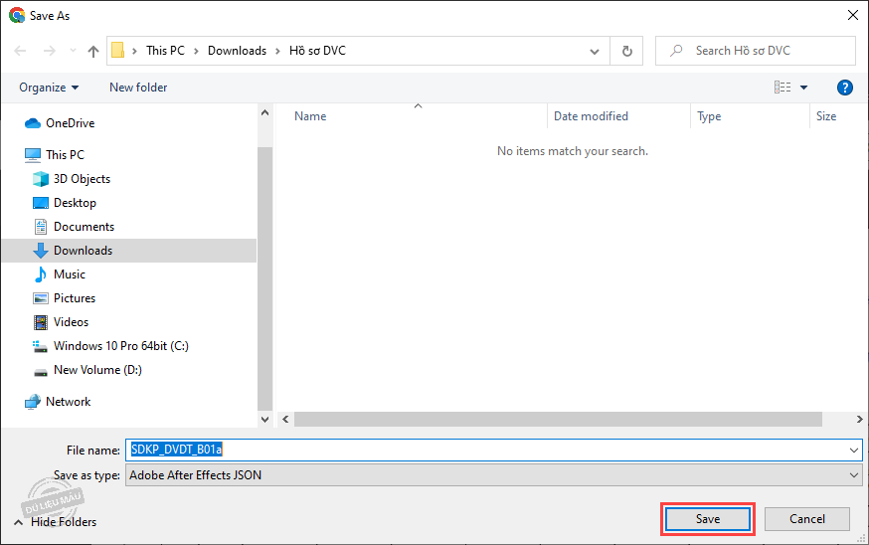The width and height of the screenshot is (869, 545).
Task: Open the Desktop folder
Action: (x=75, y=203)
